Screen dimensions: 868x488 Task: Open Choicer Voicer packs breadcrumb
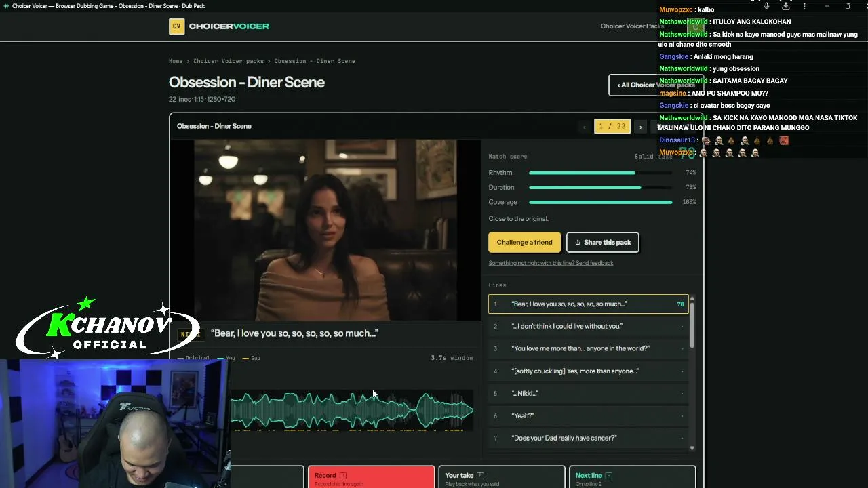(229, 61)
